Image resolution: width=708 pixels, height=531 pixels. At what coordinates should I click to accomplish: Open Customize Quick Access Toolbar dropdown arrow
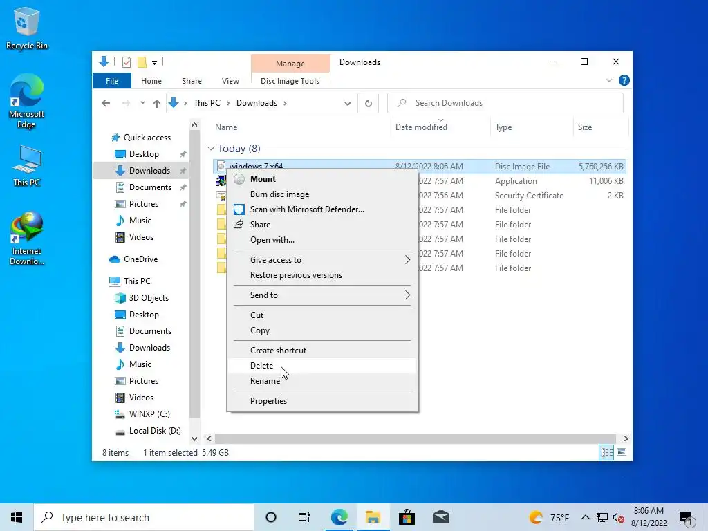click(x=154, y=62)
